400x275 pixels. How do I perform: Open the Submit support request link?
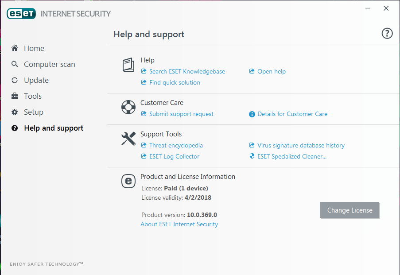(181, 114)
